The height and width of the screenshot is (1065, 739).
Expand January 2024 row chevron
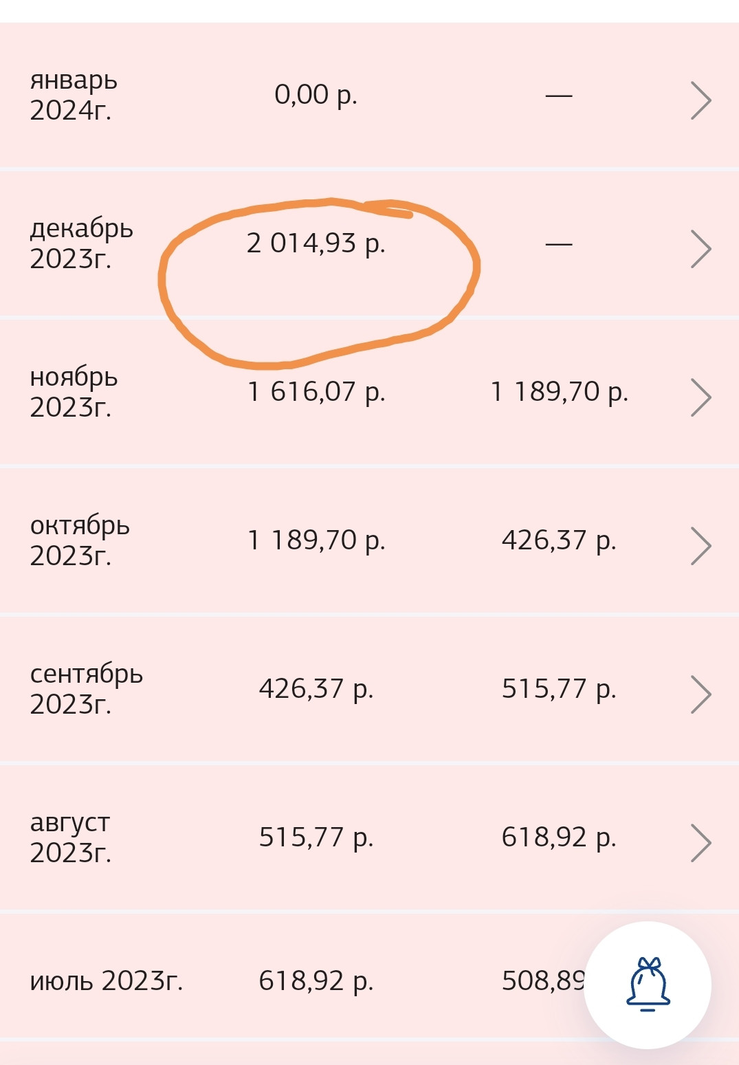click(700, 100)
